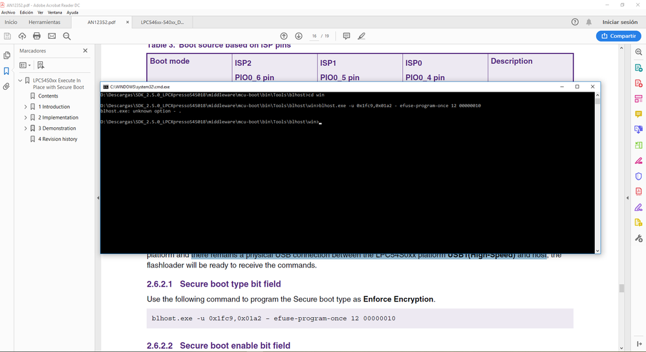Open the Herramientas tab

45,22
